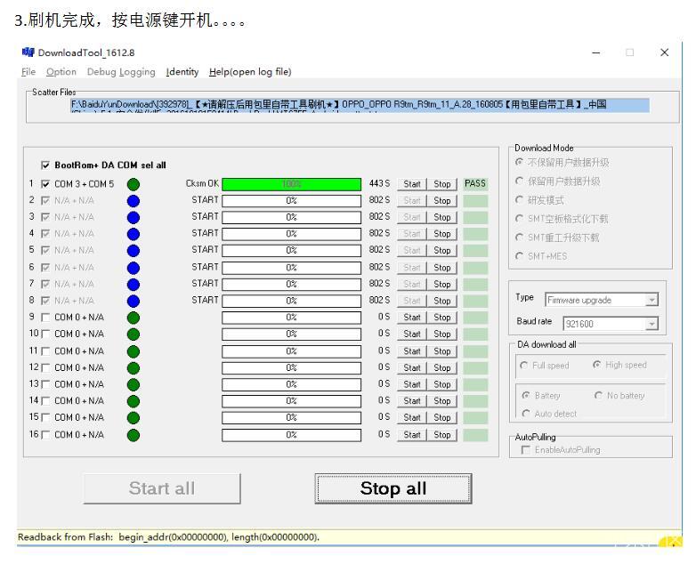Screen dimensions: 696x564
Task: Close the DownloadTool window
Action: point(665,52)
